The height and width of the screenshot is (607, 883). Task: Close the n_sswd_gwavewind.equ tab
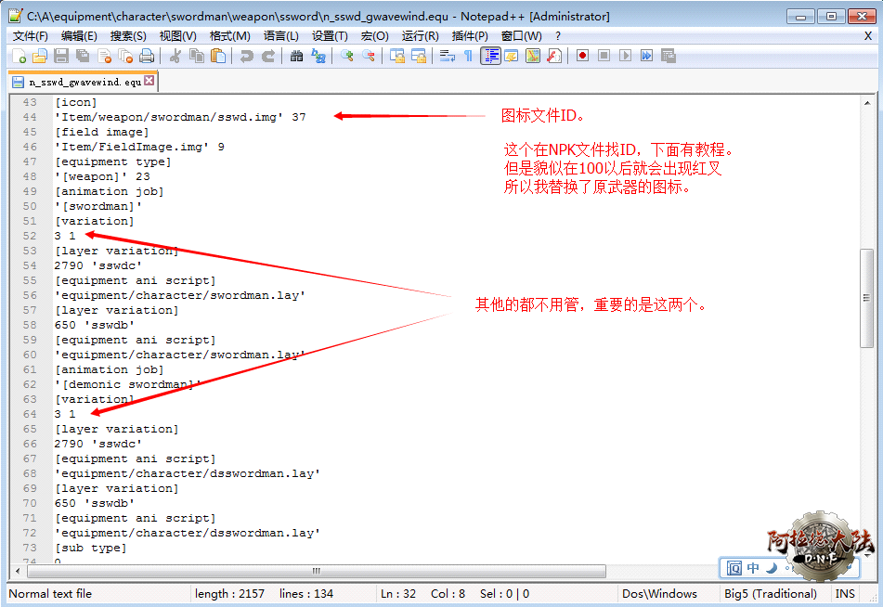[x=149, y=82]
